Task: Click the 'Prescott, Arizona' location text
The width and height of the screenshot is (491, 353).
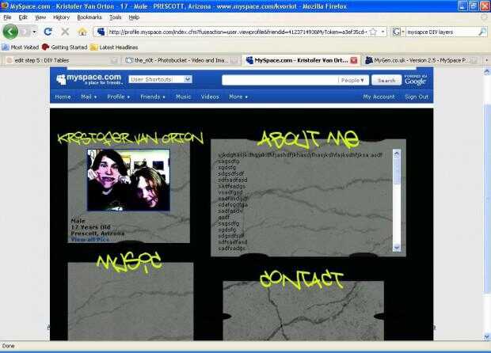Action: (97, 233)
